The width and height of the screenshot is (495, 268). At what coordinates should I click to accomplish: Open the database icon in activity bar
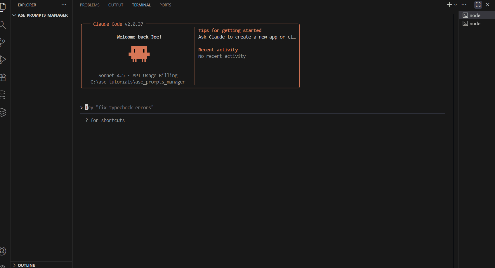tap(3, 95)
